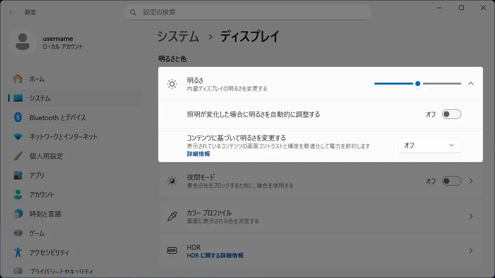Screen dimensions: 495x278
Task: Click the Bluetooth icon in sidebar
Action: click(18, 117)
